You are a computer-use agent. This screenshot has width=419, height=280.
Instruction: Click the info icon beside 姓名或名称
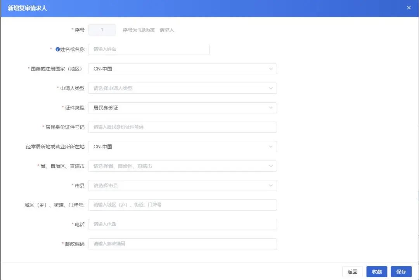[57, 49]
